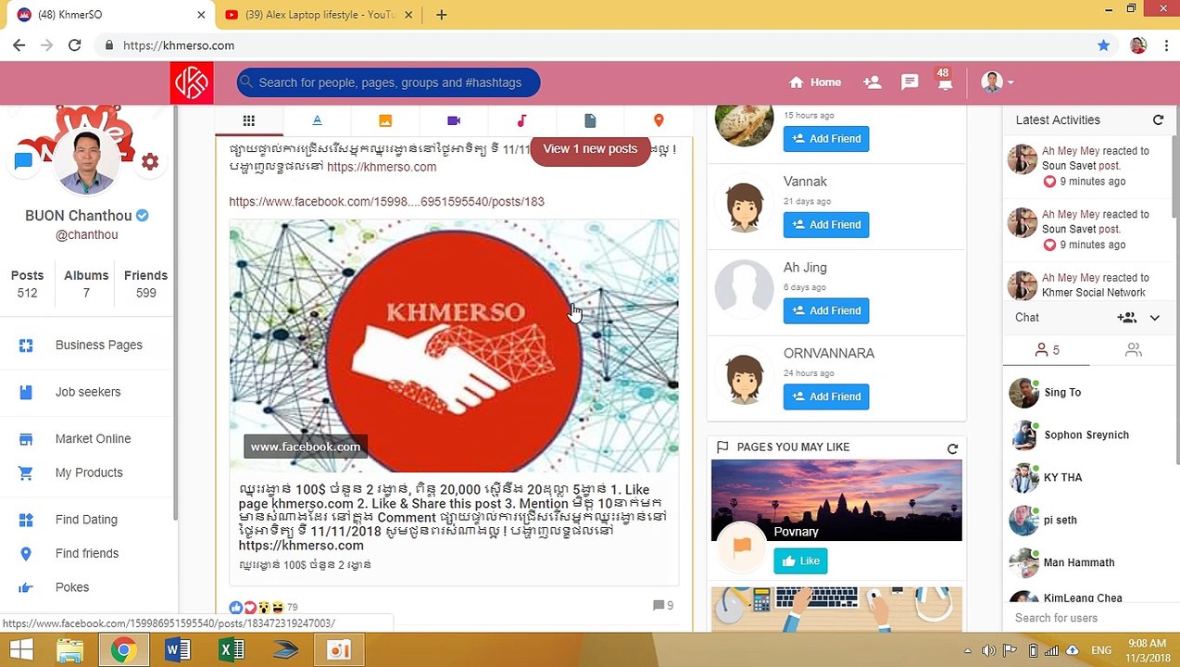Add Vannak as friend
This screenshot has height=667, width=1180.
[826, 224]
